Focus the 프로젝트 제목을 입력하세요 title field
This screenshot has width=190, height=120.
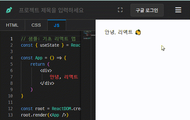click(51, 10)
